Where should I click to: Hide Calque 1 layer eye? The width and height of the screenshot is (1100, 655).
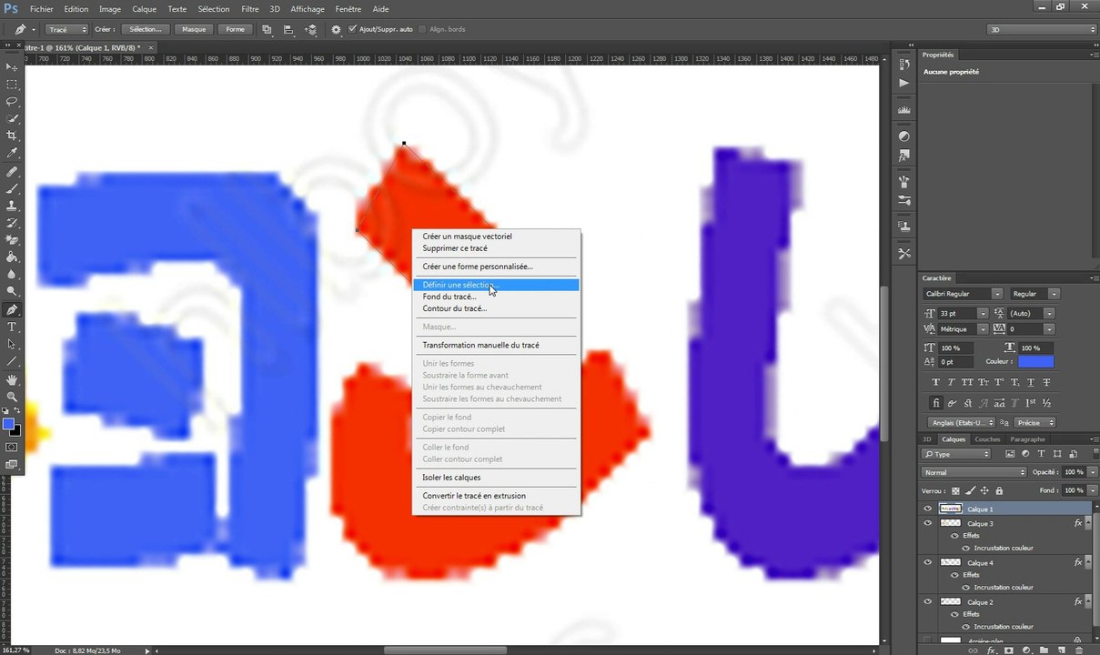927,509
